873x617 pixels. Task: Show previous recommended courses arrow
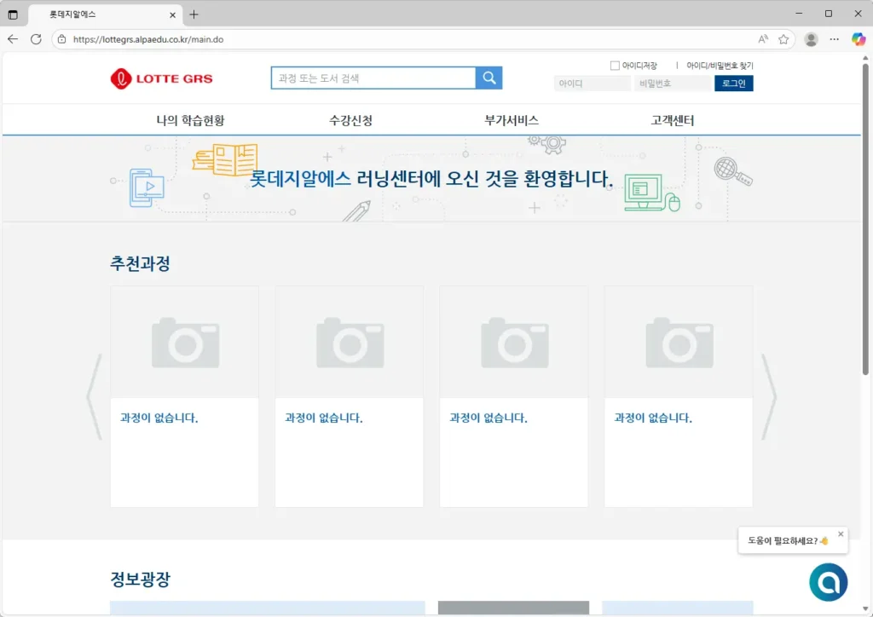click(94, 396)
